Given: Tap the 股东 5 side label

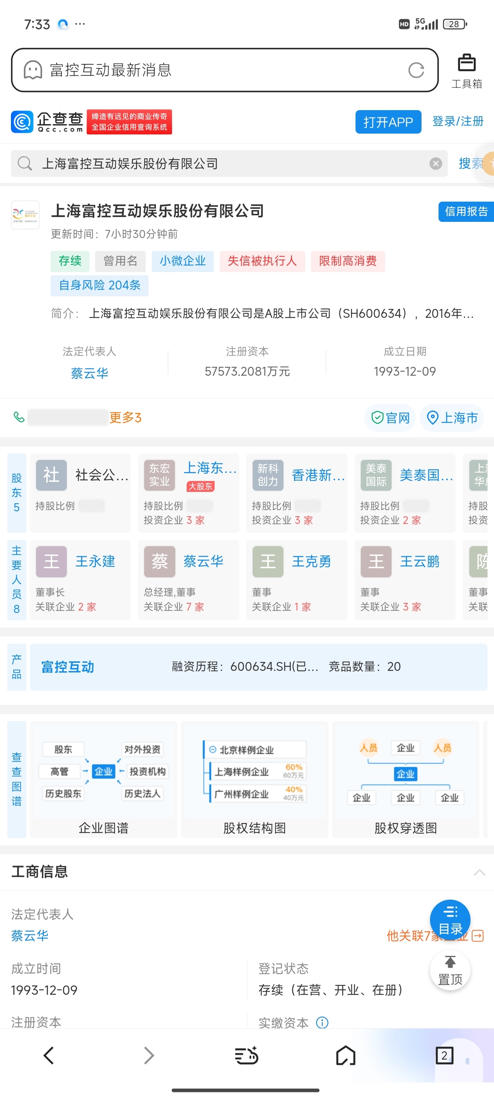Looking at the screenshot, I should [17, 493].
